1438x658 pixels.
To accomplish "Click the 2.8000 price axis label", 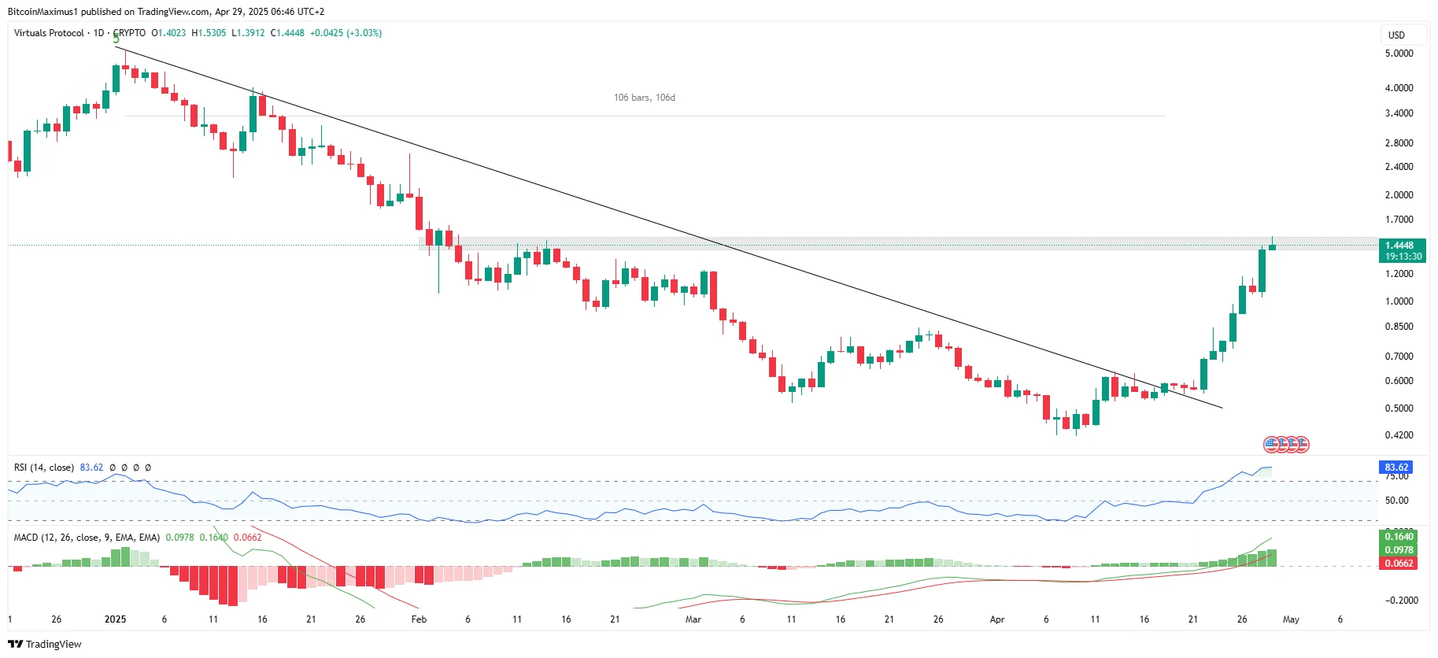I will click(x=1399, y=143).
